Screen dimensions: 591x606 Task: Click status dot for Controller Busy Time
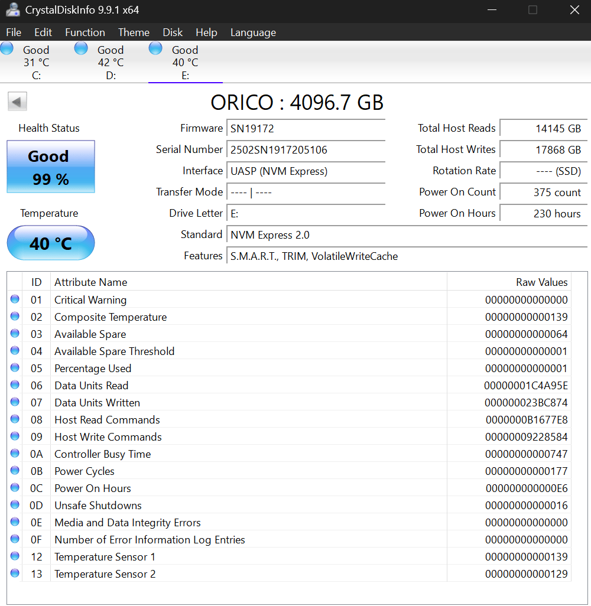click(15, 453)
